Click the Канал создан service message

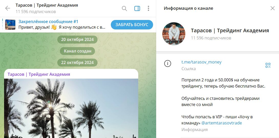(78, 51)
